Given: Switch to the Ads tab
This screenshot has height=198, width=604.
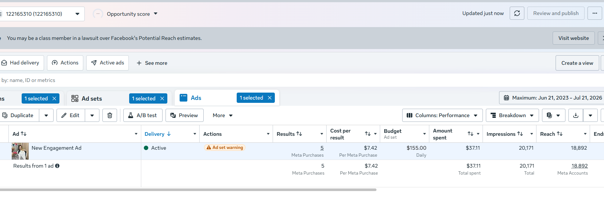Looking at the screenshot, I should coord(196,98).
